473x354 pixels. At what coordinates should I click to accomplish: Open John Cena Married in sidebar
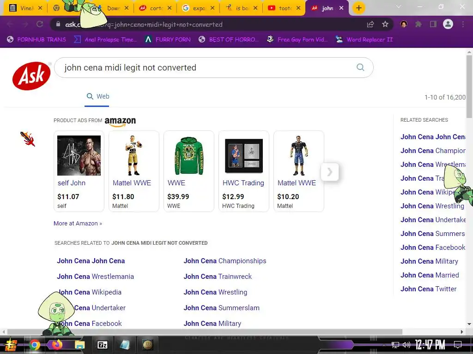click(x=430, y=275)
